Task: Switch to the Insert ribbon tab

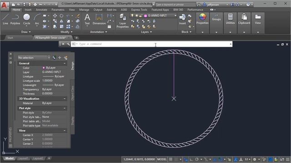Action: pyautogui.click(x=28, y=10)
